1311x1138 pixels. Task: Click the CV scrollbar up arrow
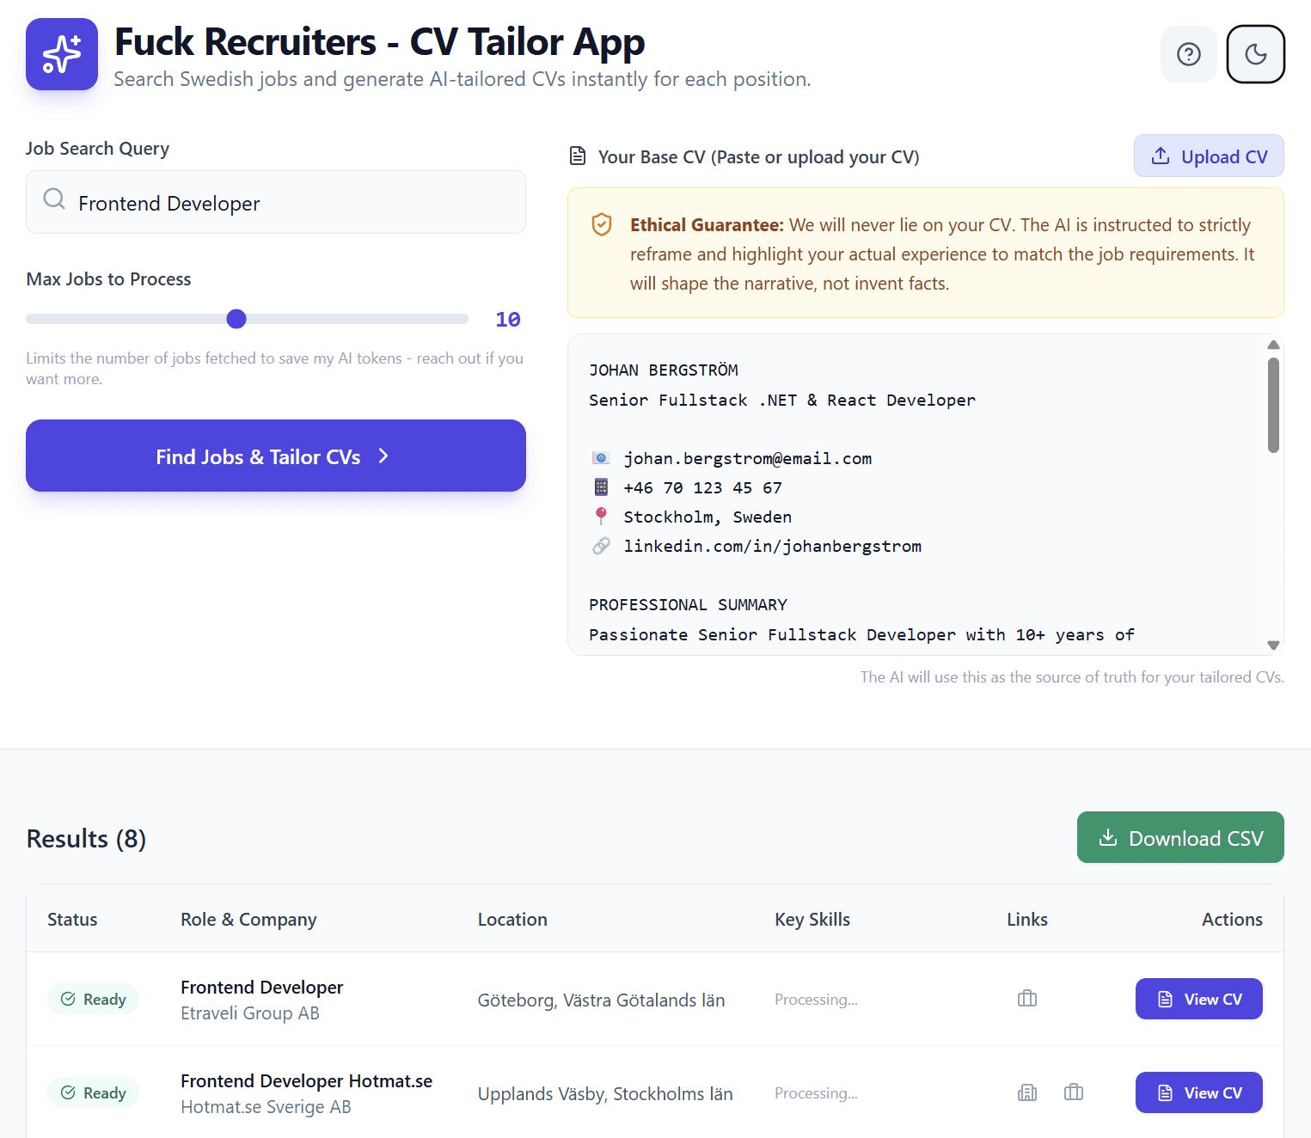pos(1273,345)
